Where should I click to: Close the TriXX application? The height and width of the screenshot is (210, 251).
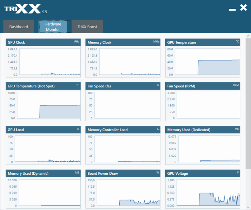(244, 7)
